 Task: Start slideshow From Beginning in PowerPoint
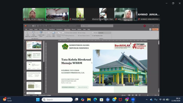click(28, 34)
